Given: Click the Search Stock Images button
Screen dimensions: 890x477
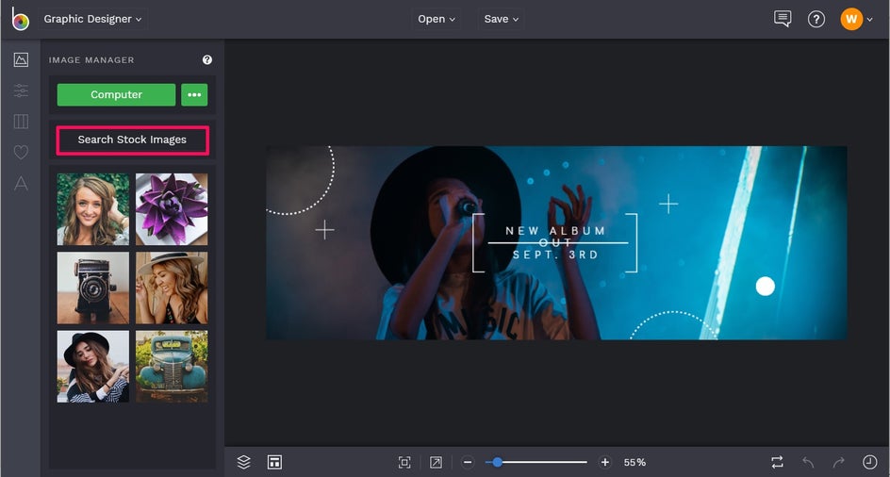Looking at the screenshot, I should (132, 140).
